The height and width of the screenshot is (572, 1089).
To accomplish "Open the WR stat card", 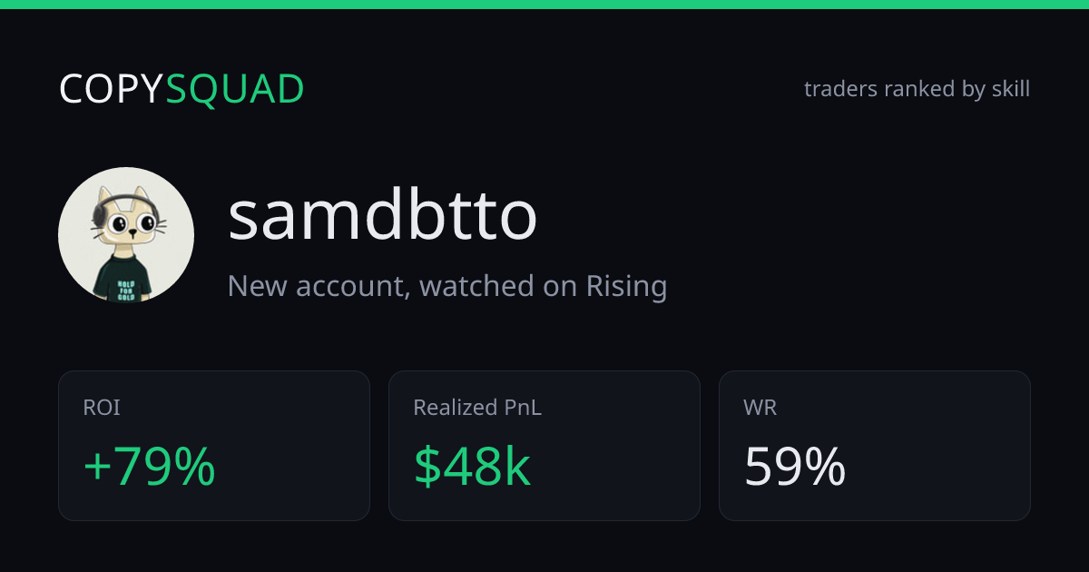I will pyautogui.click(x=875, y=446).
